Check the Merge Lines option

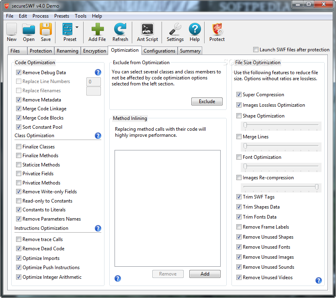click(x=239, y=137)
